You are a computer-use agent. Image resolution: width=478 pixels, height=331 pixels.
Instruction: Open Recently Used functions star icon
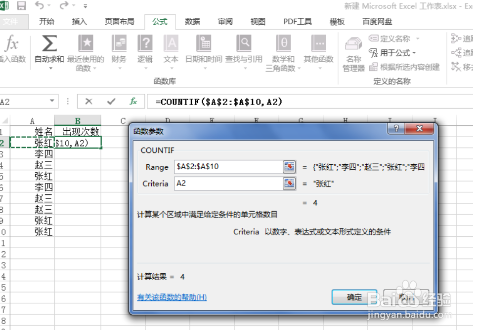click(86, 43)
